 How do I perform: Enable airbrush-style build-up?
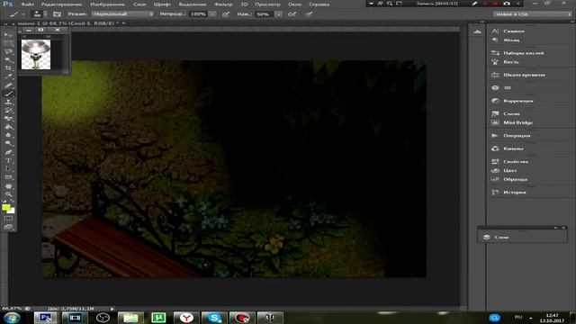(x=292, y=14)
